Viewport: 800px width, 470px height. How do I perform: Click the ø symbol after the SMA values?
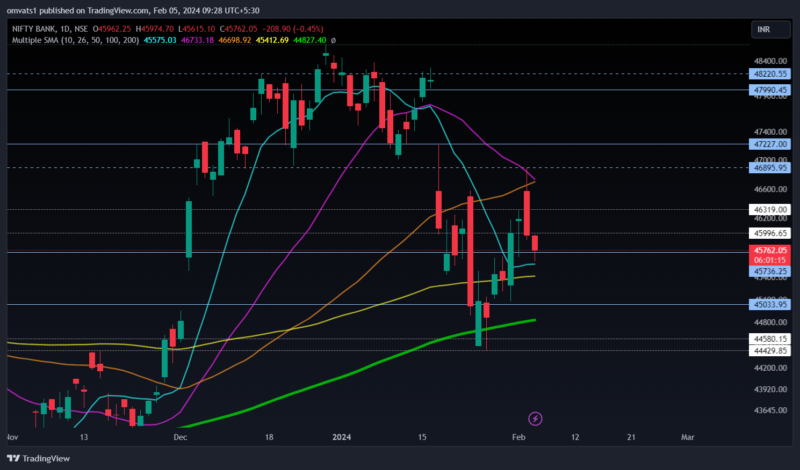[333, 40]
